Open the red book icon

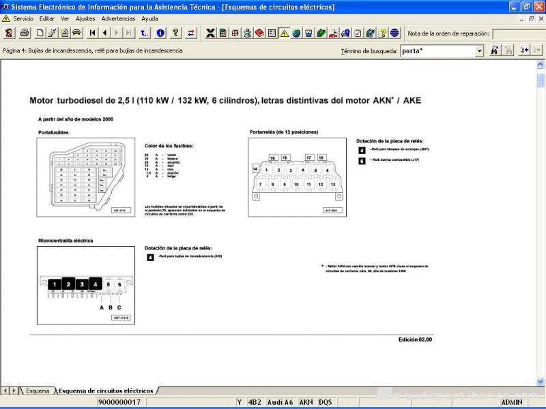259,33
